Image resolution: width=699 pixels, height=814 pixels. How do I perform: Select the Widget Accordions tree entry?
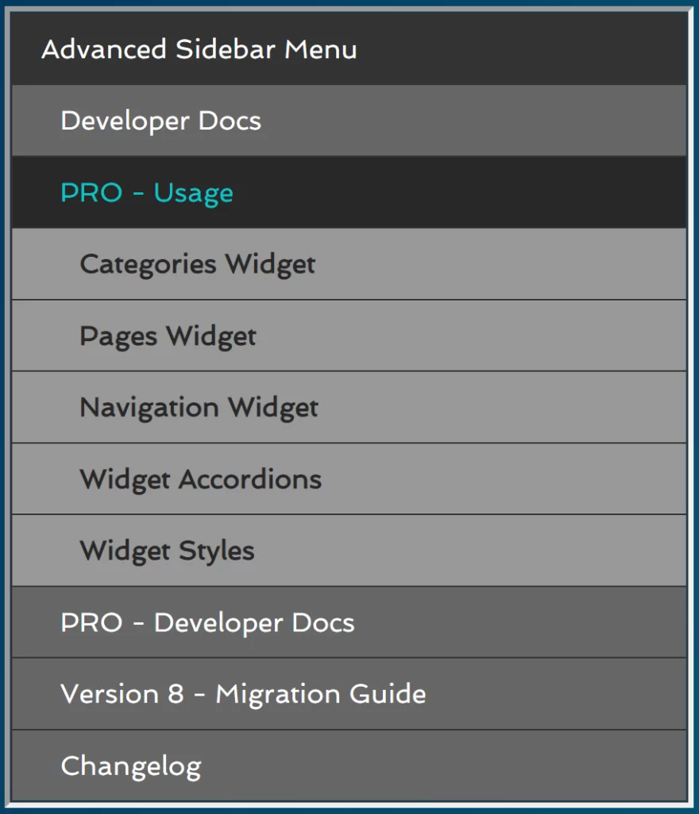200,479
